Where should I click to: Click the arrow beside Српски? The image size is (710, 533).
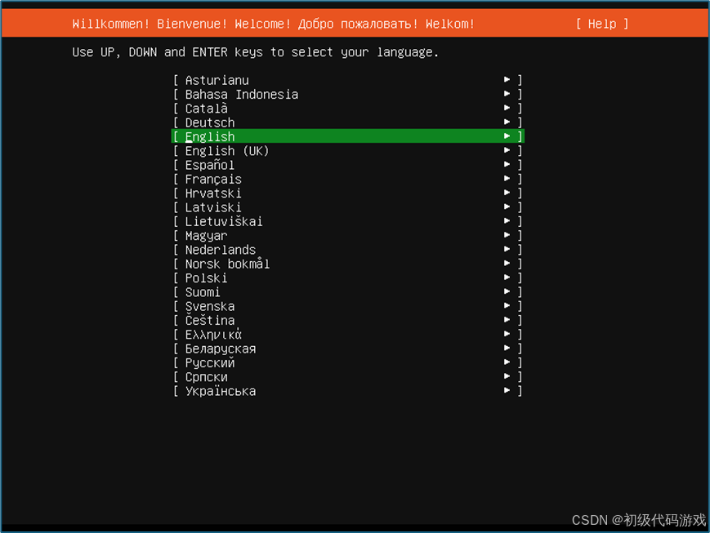pyautogui.click(x=507, y=376)
